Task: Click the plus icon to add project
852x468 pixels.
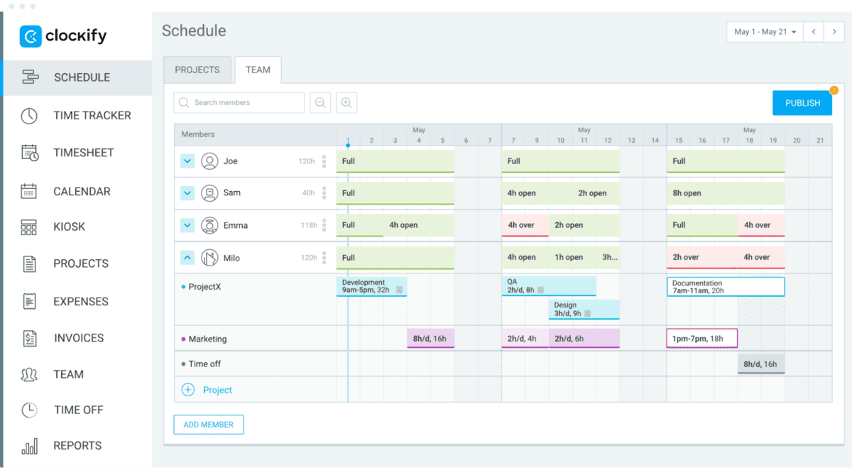Action: click(188, 390)
